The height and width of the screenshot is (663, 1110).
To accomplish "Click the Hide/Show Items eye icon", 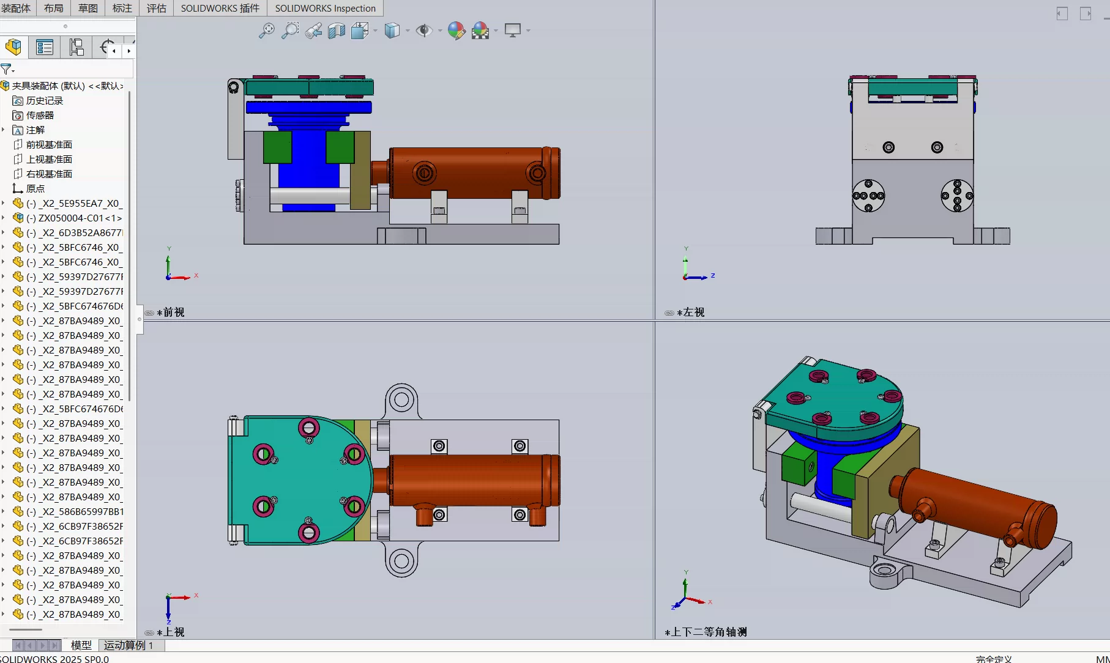I will [x=423, y=30].
